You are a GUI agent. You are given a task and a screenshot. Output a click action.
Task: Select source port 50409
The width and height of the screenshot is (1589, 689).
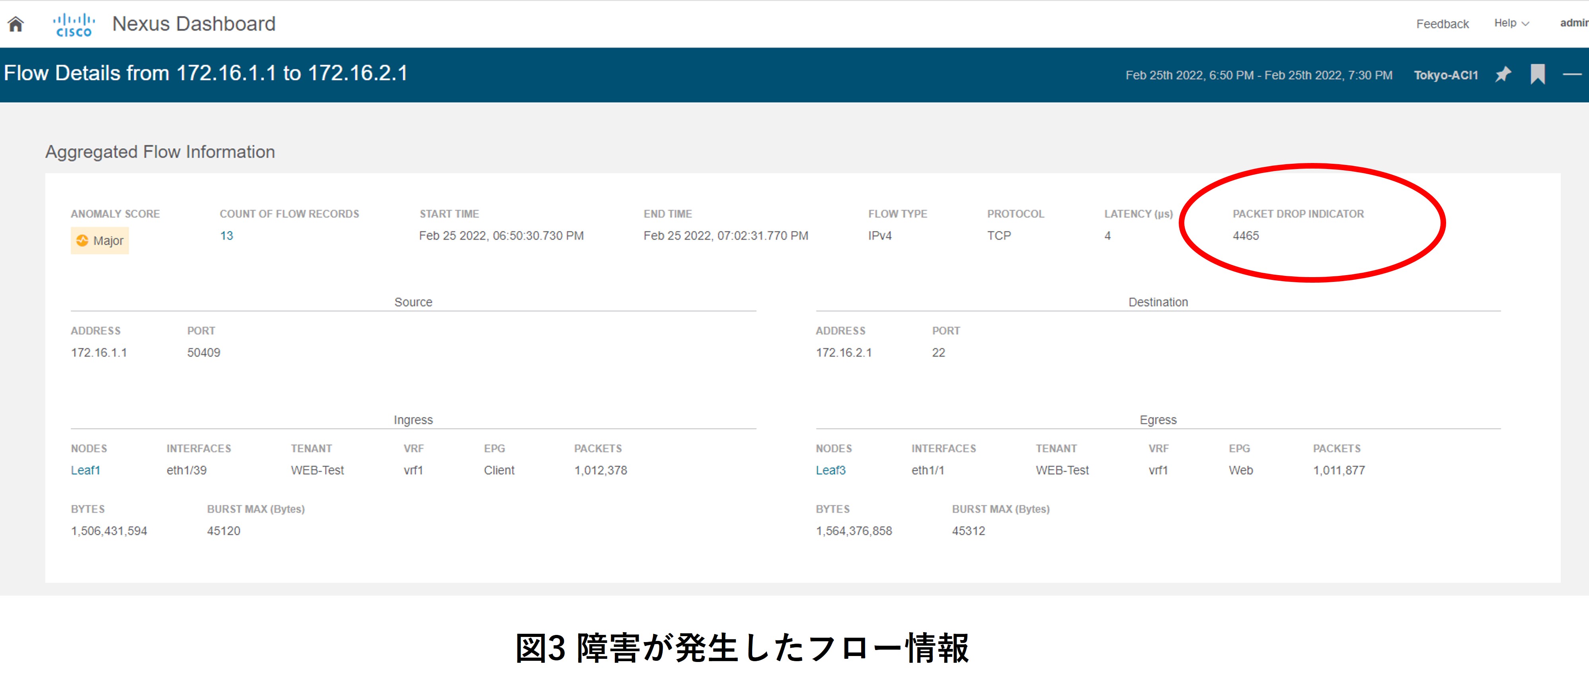tap(204, 353)
